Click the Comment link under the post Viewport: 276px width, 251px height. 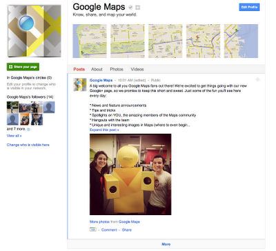click(109, 230)
